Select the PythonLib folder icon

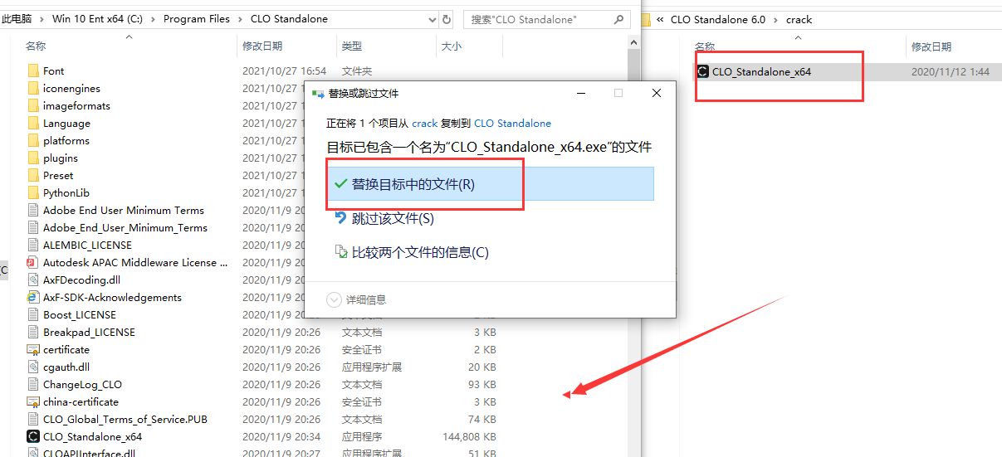[x=33, y=192]
